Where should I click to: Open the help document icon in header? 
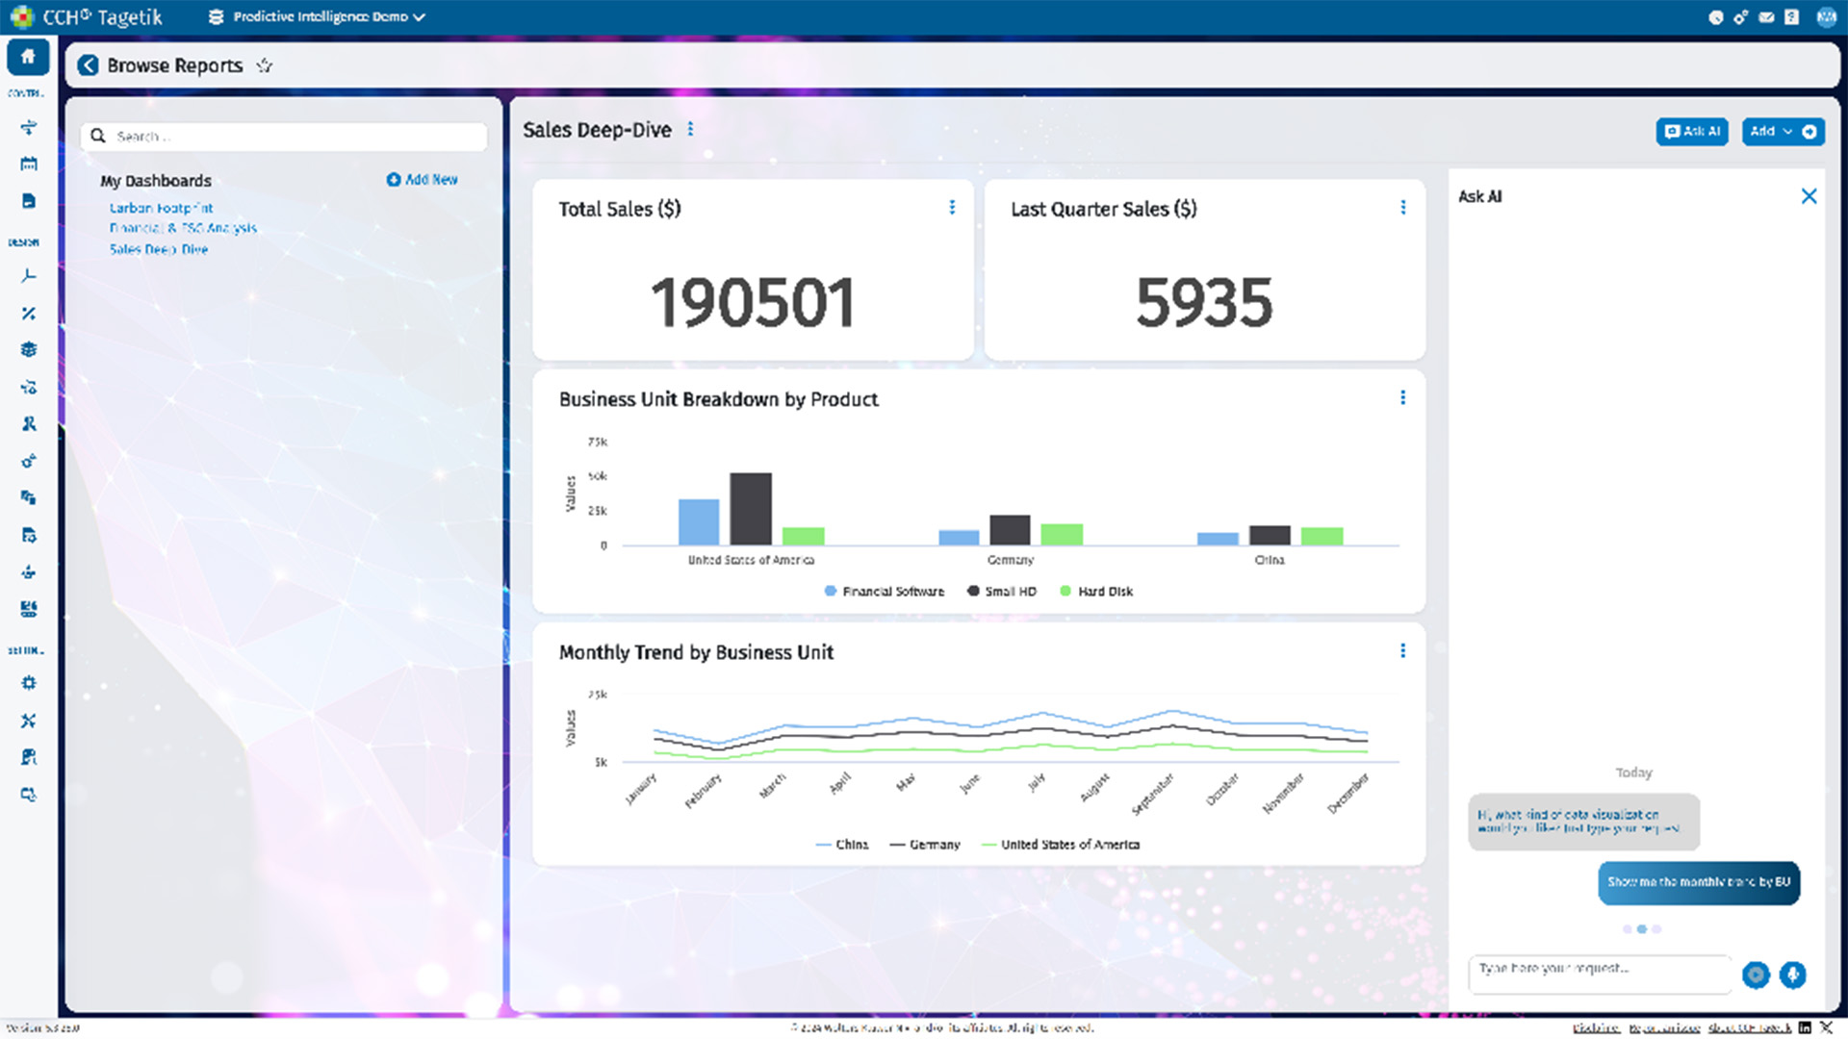point(1791,17)
